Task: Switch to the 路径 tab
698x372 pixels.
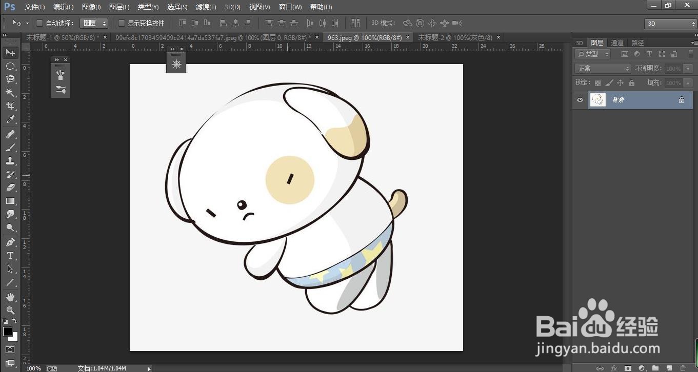Action: pos(638,43)
